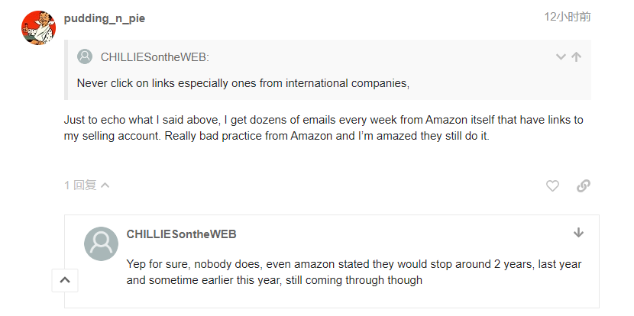Toggle the caret beside 回复
Screen dimensions: 634x316
105,185
